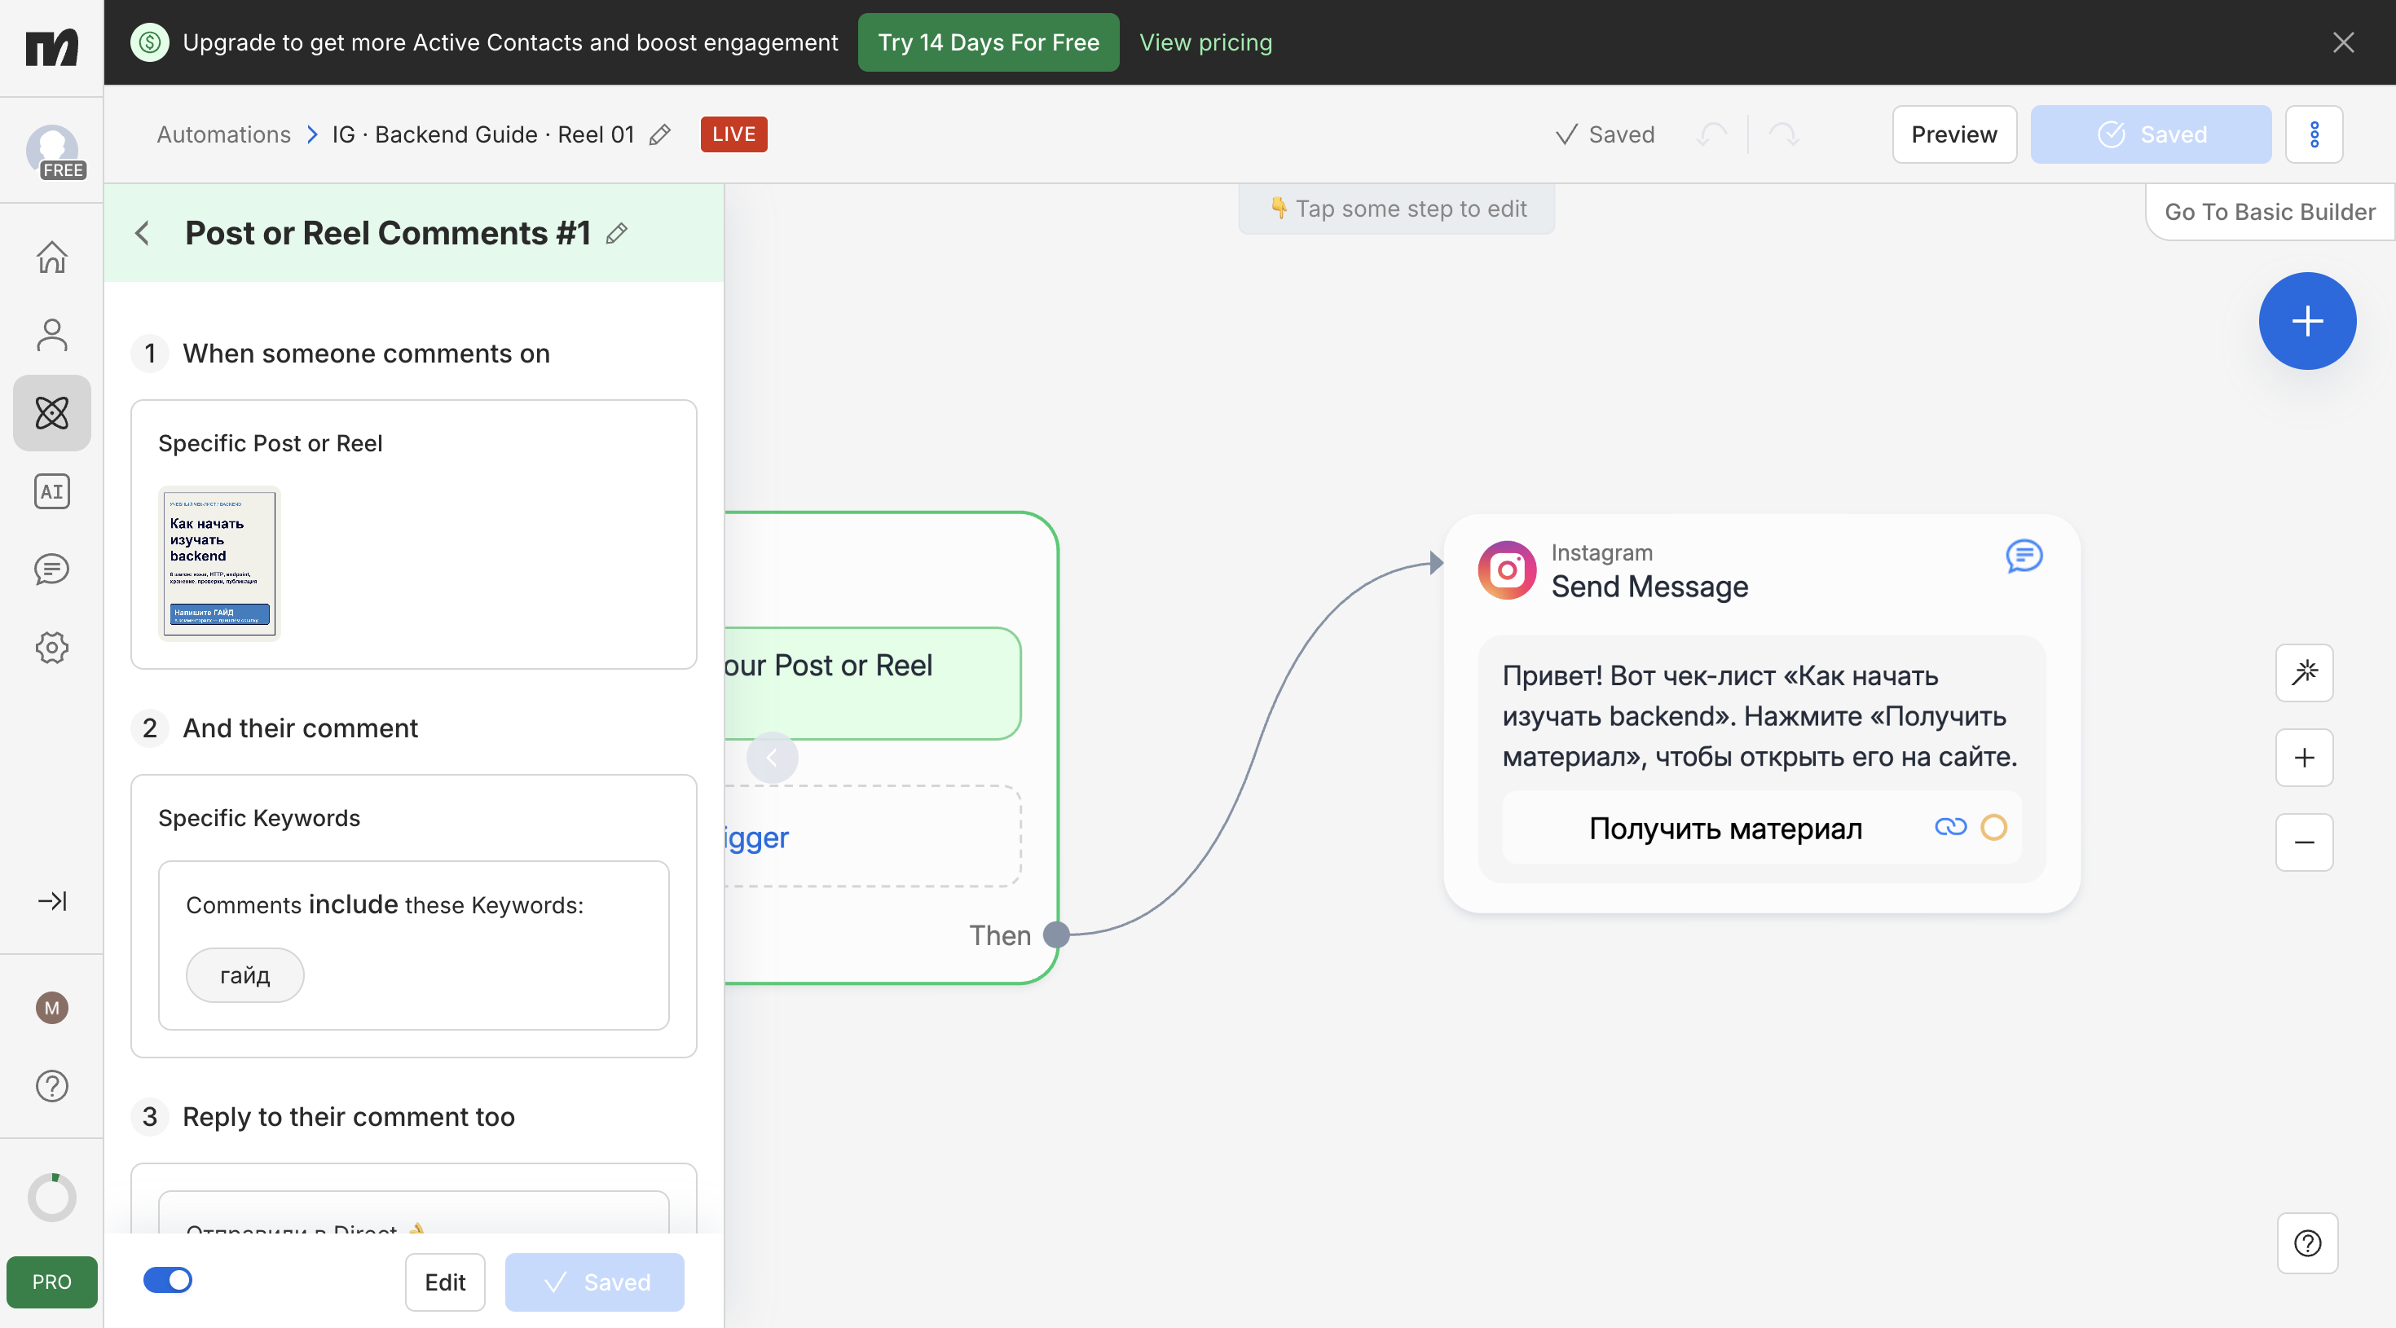Click the PRO upgrade button

coord(52,1282)
